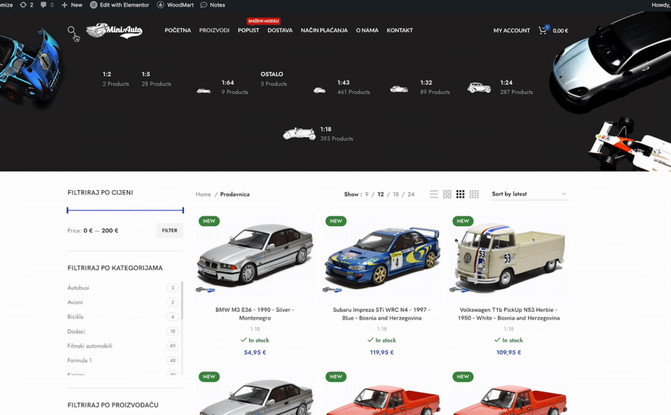This screenshot has height=415, width=671.
Task: Filter by Filmski automobili category
Action: tap(90, 346)
